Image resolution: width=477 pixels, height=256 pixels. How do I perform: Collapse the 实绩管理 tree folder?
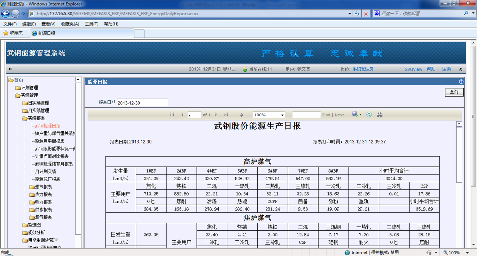18,96
